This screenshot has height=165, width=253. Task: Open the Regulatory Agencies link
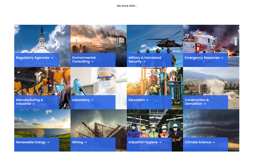pyautogui.click(x=34, y=58)
